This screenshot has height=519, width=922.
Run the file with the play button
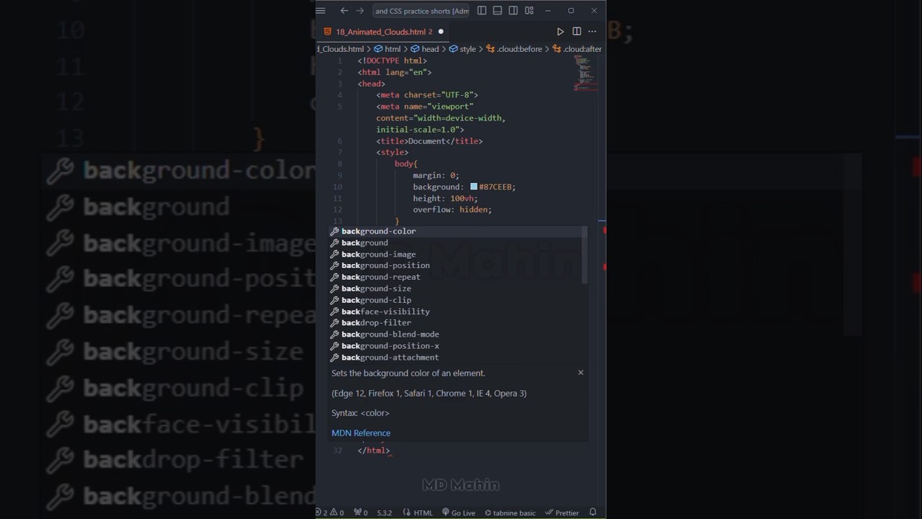click(x=560, y=32)
